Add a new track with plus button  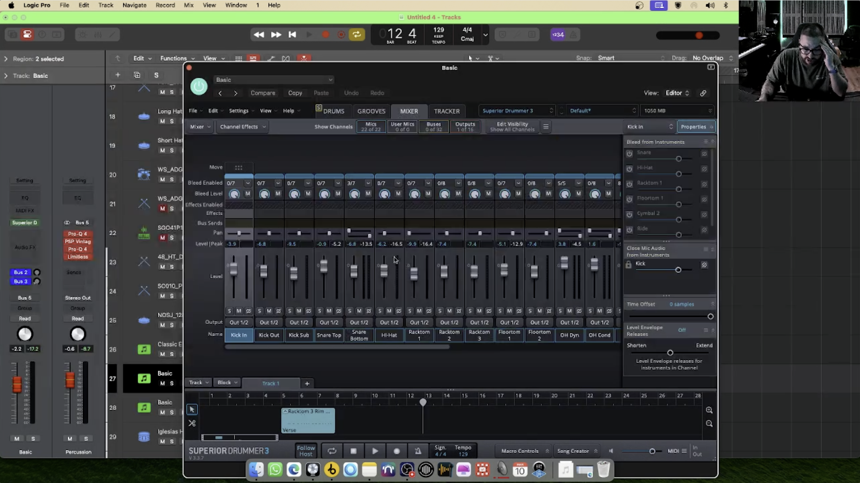[x=118, y=75]
